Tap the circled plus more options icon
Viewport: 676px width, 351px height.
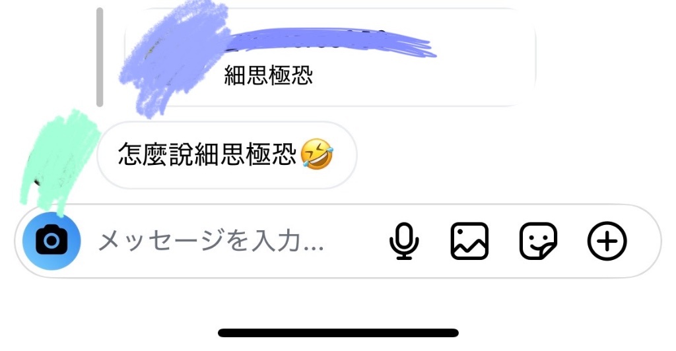[607, 241]
